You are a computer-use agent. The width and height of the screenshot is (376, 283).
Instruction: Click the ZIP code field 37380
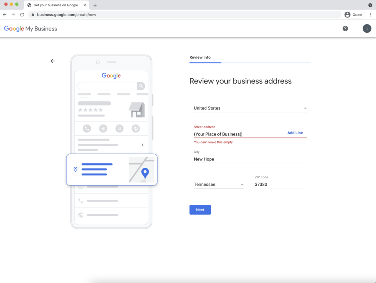(x=281, y=184)
